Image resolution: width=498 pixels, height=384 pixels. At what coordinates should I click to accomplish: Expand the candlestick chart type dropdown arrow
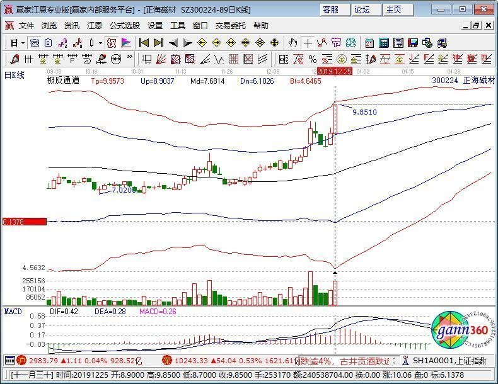(x=100, y=43)
